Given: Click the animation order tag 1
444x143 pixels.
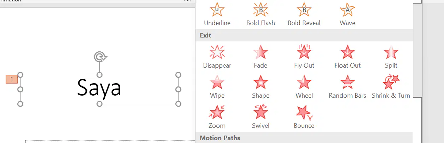Looking at the screenshot, I should (12, 79).
